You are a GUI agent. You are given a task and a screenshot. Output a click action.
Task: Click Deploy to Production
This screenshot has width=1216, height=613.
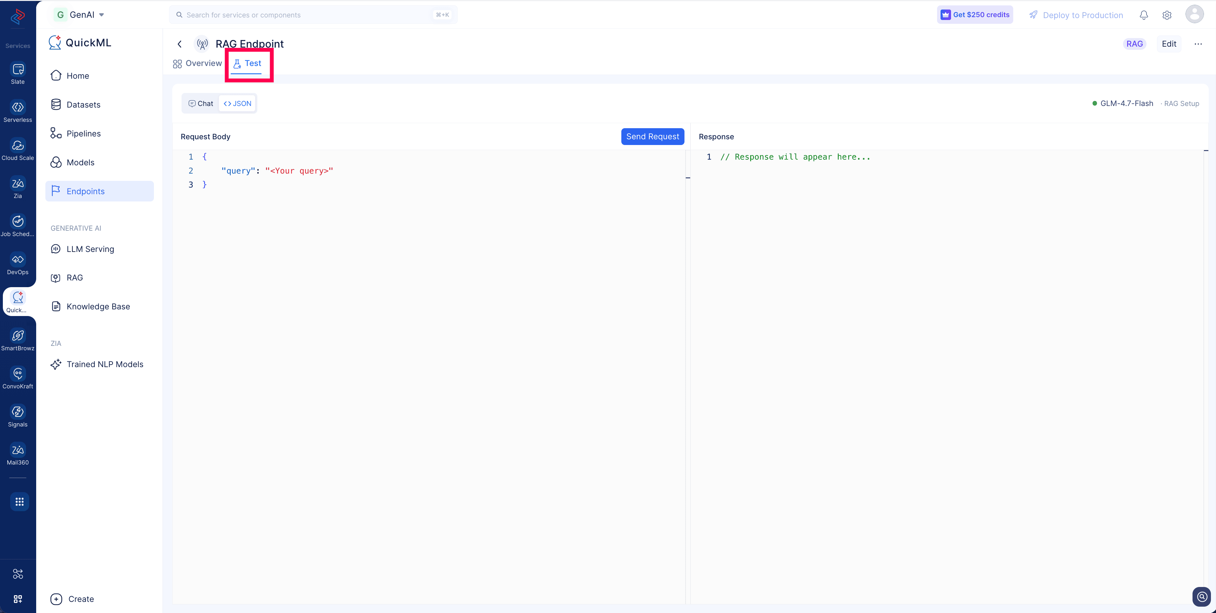tap(1076, 15)
